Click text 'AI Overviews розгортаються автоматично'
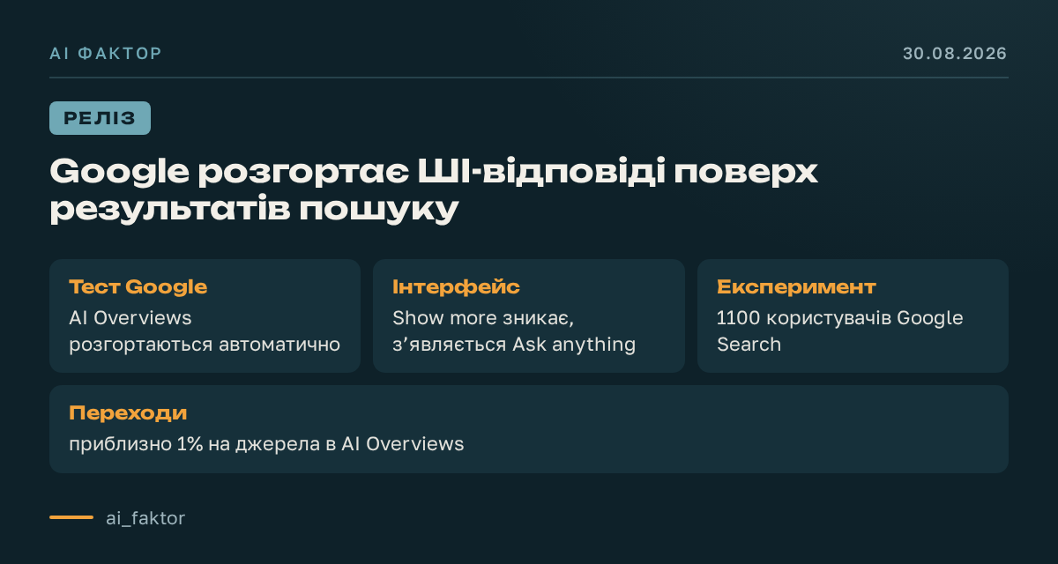This screenshot has height=564, width=1058. pos(205,330)
